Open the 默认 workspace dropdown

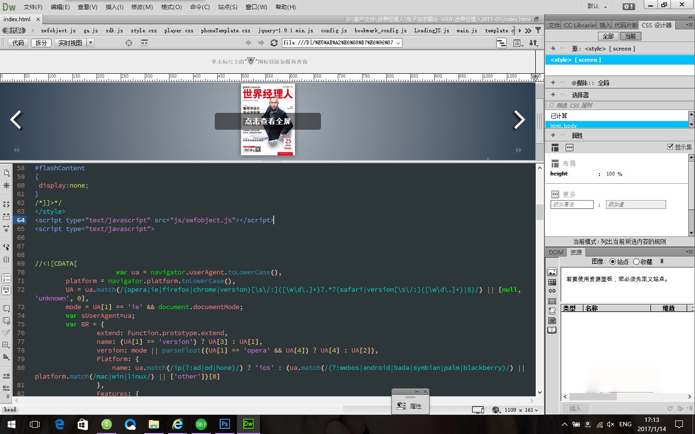[x=598, y=6]
